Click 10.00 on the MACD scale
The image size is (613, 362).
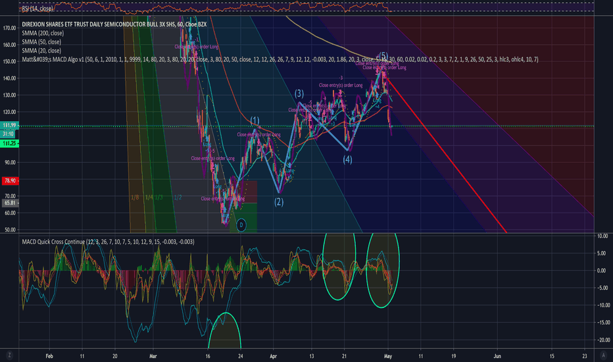602,236
